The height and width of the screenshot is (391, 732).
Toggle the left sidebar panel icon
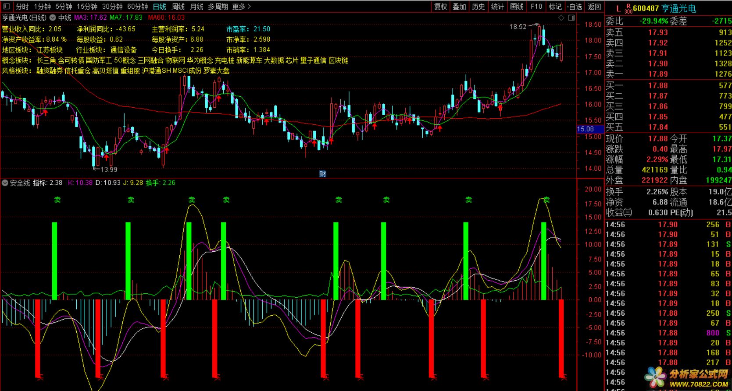[6, 7]
